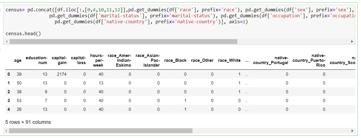Click the '5 rows × 91 columns' summary text
Image resolution: width=361 pixels, height=138 pixels.
click(28, 122)
